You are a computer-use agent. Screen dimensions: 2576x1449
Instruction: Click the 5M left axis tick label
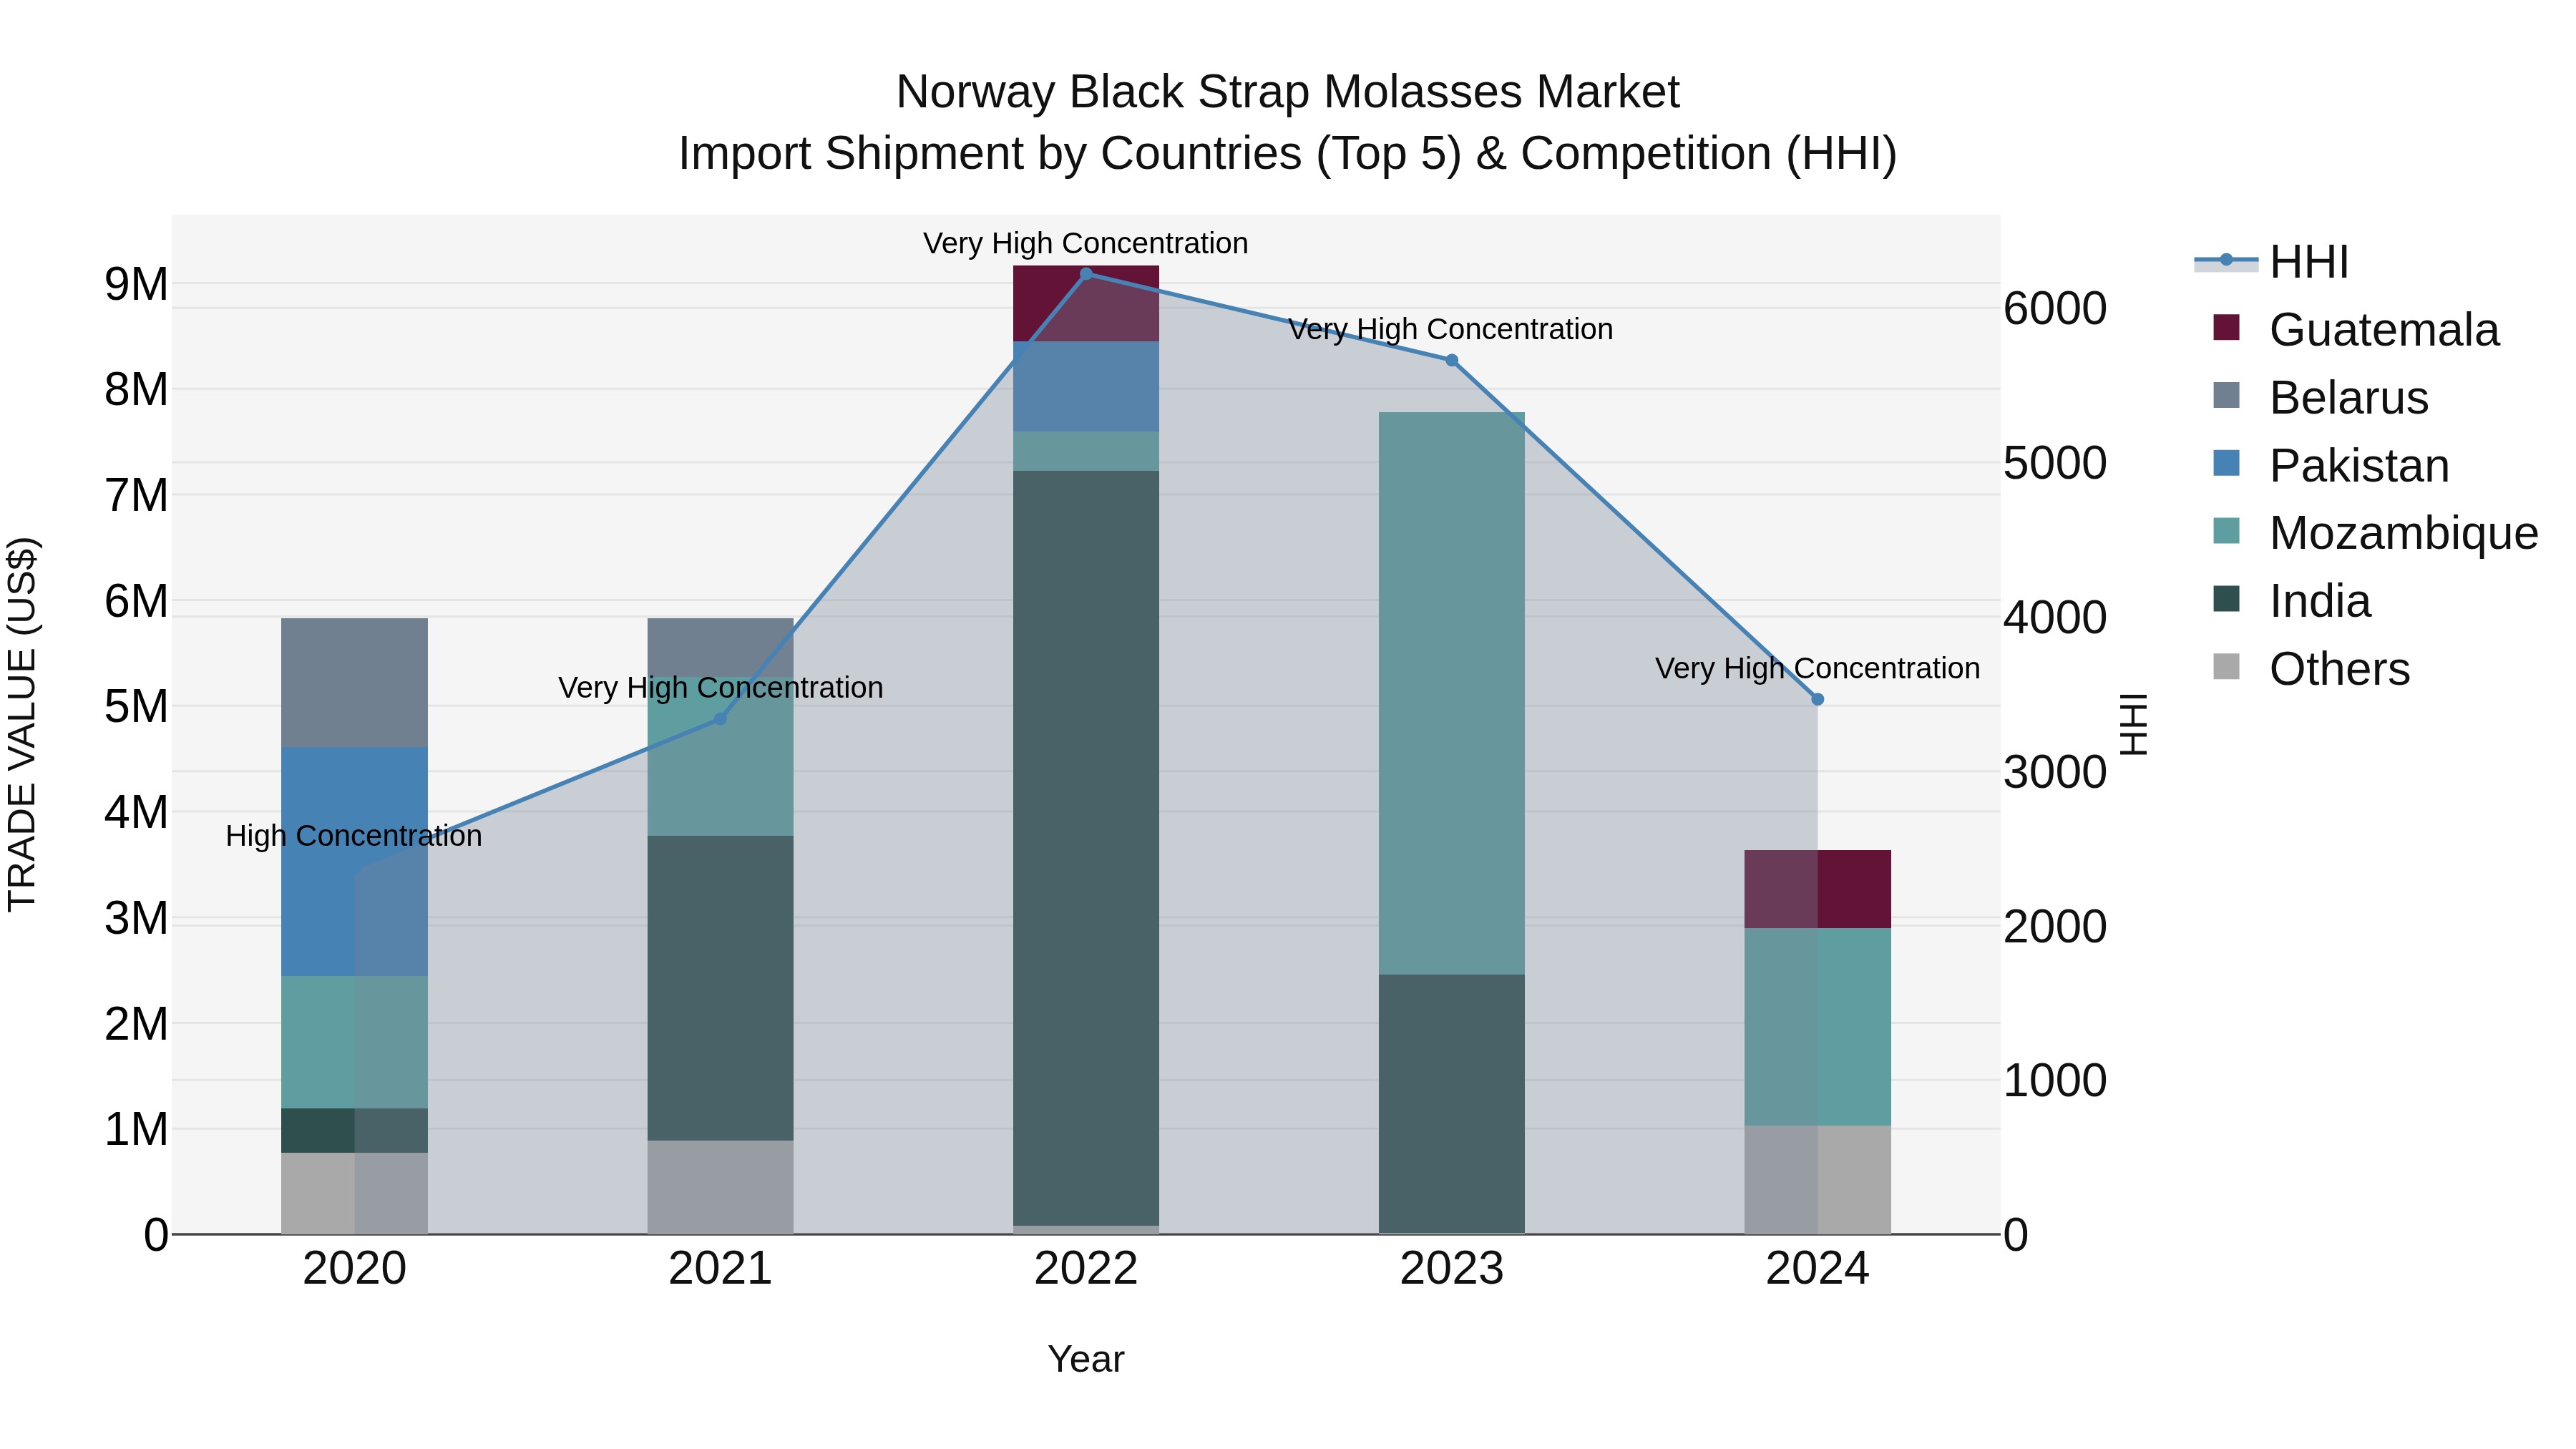pyautogui.click(x=136, y=706)
